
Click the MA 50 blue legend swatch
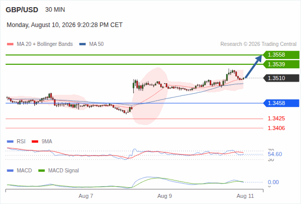click(83, 44)
